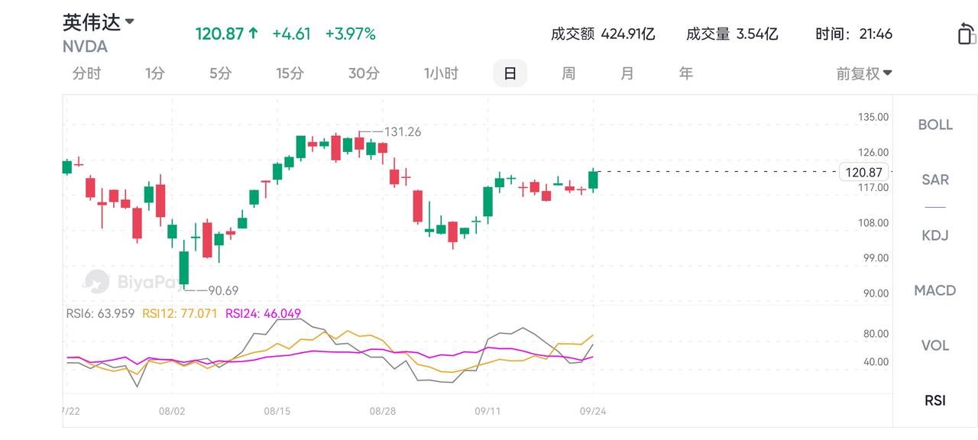Expand the 英伟达 stock name dropdown arrow
Image resolution: width=978 pixels, height=440 pixels.
point(130,21)
